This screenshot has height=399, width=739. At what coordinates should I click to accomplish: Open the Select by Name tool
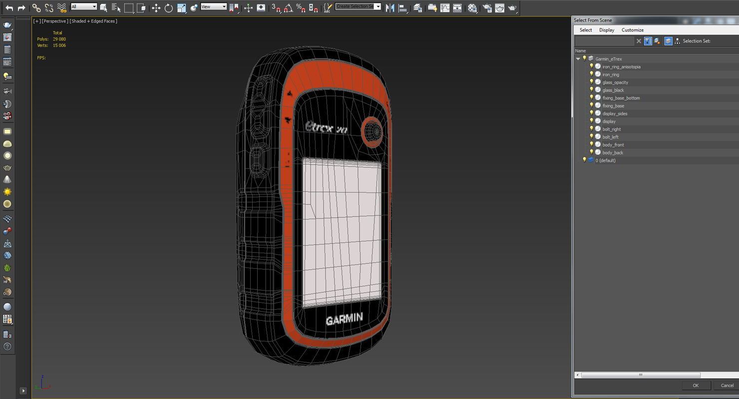coord(116,8)
